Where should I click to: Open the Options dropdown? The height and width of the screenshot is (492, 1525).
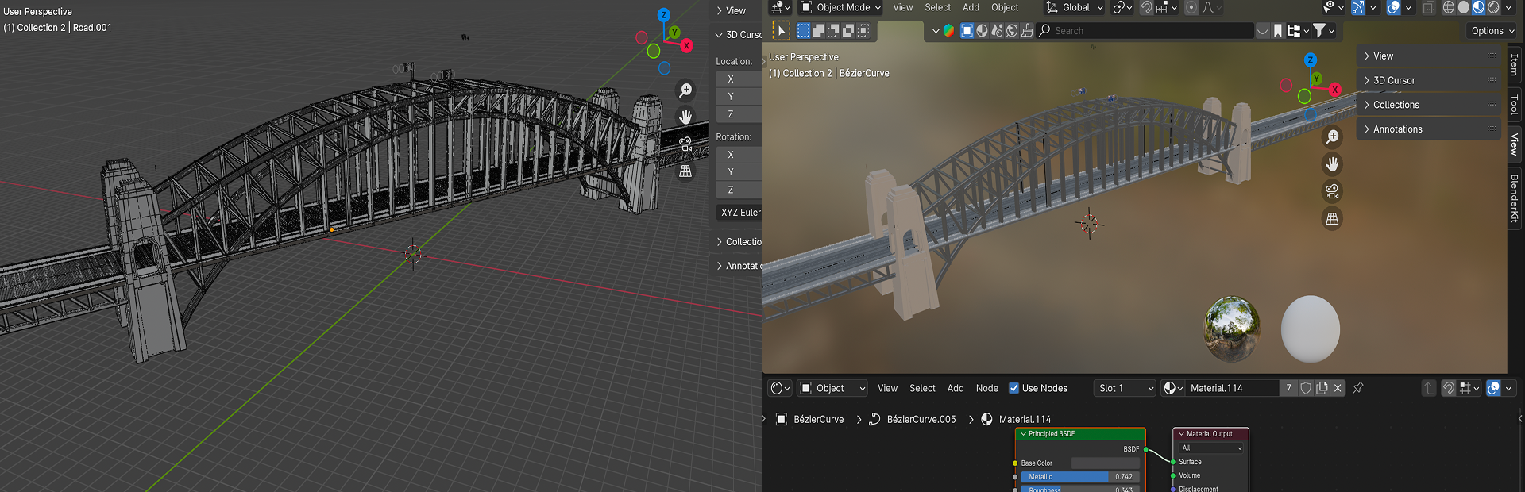point(1492,31)
